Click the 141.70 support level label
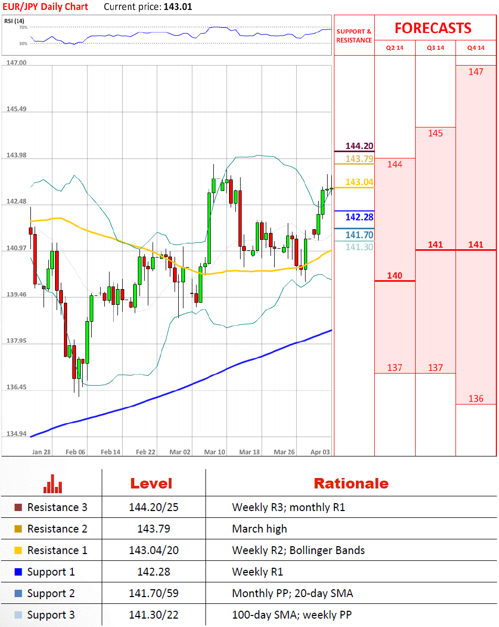The image size is (499, 627). [x=359, y=235]
